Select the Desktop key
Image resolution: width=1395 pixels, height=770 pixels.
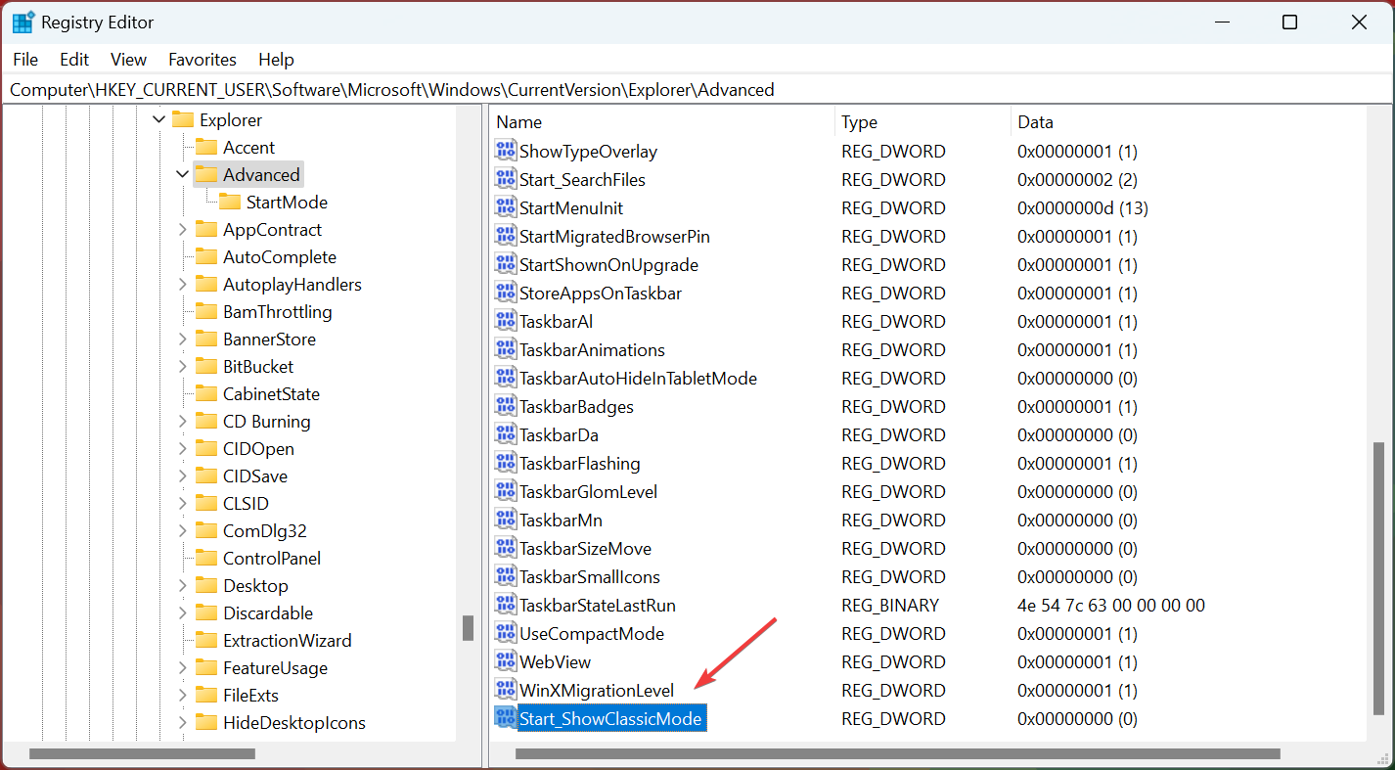(x=255, y=585)
